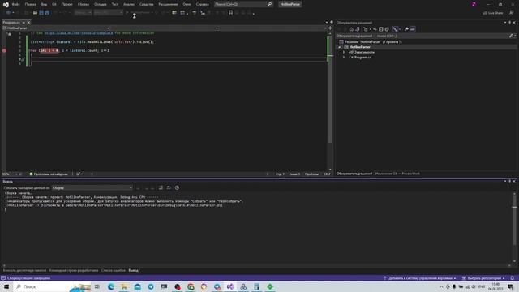Image resolution: width=519 pixels, height=292 pixels.
Task: Open the Тест menu
Action: point(114,4)
